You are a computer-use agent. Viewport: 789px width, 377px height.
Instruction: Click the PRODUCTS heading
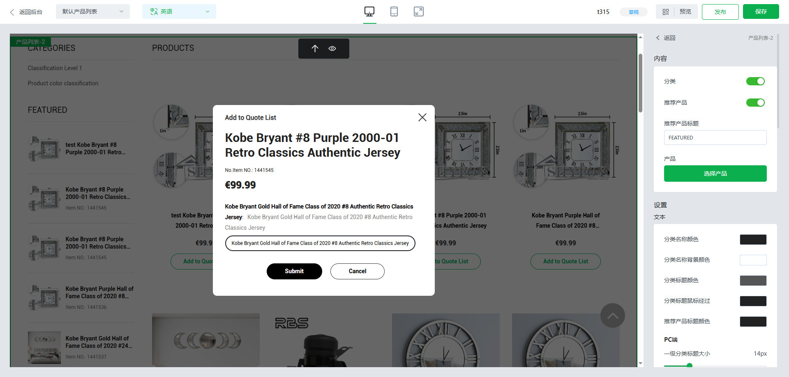coord(173,48)
